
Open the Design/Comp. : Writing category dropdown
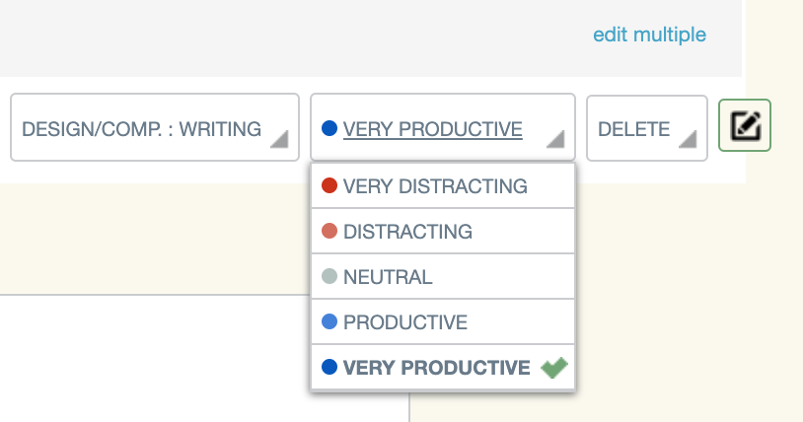155,127
